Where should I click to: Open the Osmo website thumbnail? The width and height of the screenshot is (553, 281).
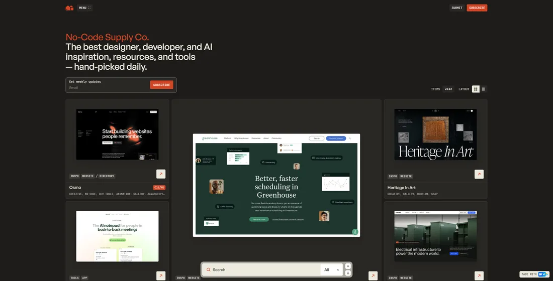pos(118,134)
